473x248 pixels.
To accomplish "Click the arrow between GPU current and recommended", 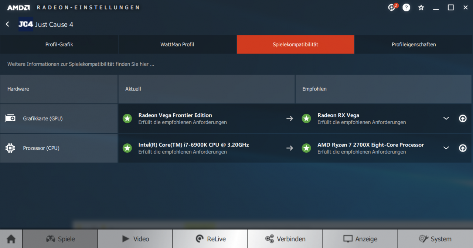I will pos(290,118).
